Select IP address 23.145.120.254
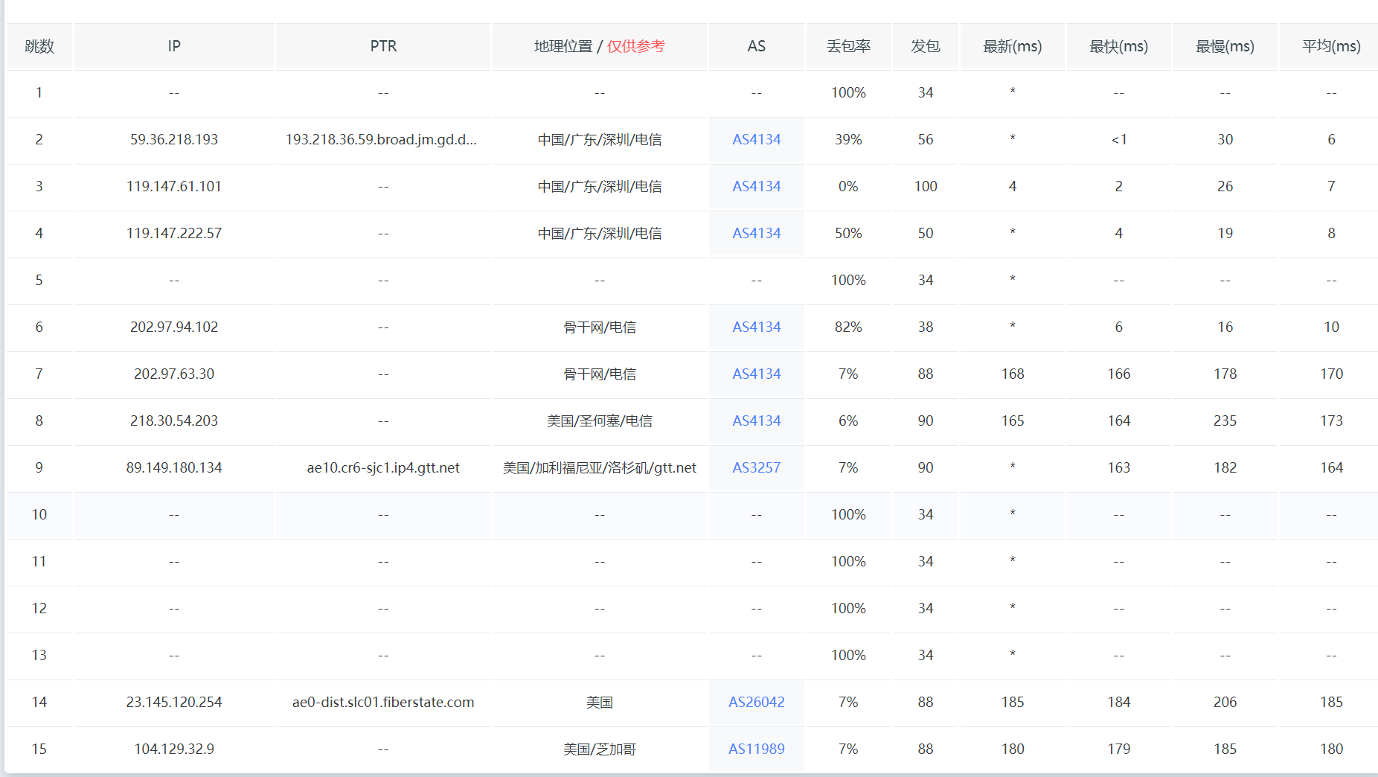Viewport: 1378px width, 777px height. pos(174,702)
